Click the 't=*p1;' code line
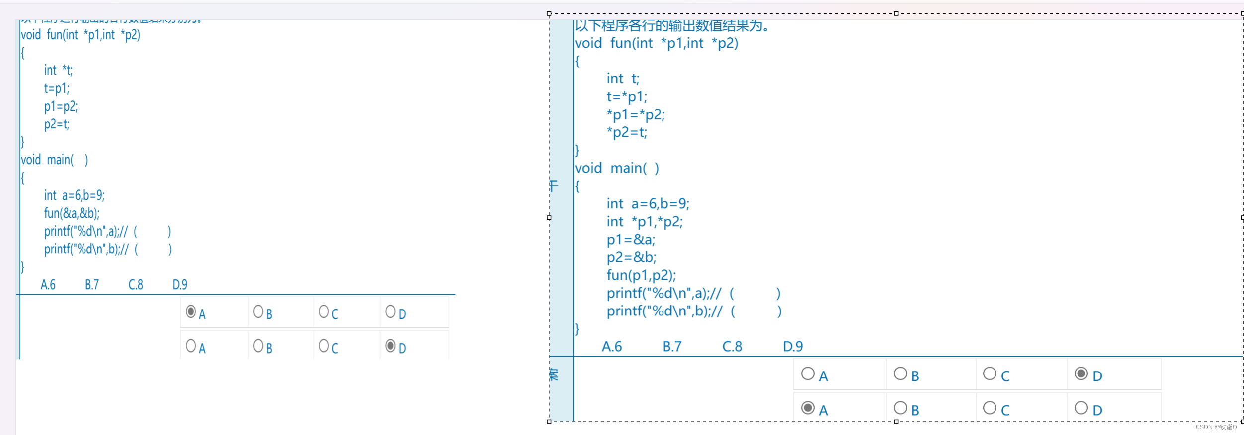The width and height of the screenshot is (1244, 435). [627, 97]
